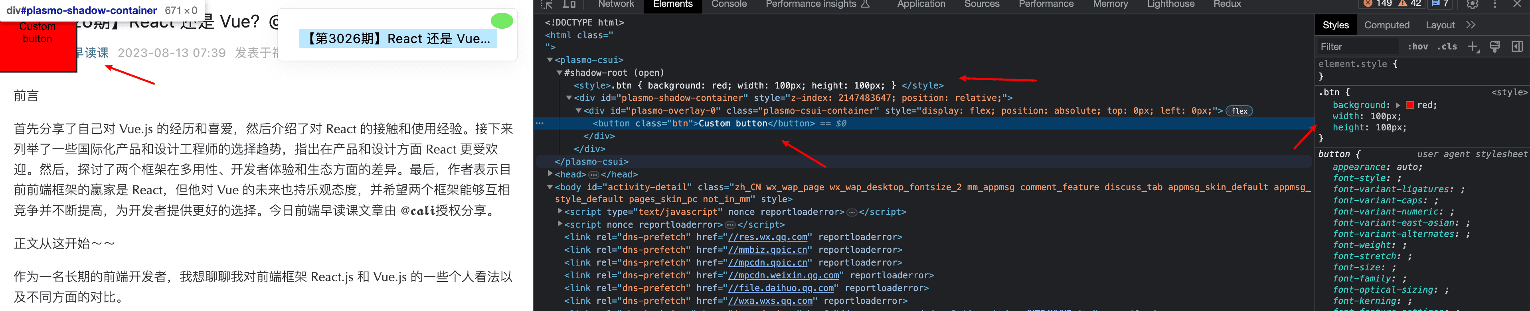Show more Styles pane tabs

click(1471, 25)
